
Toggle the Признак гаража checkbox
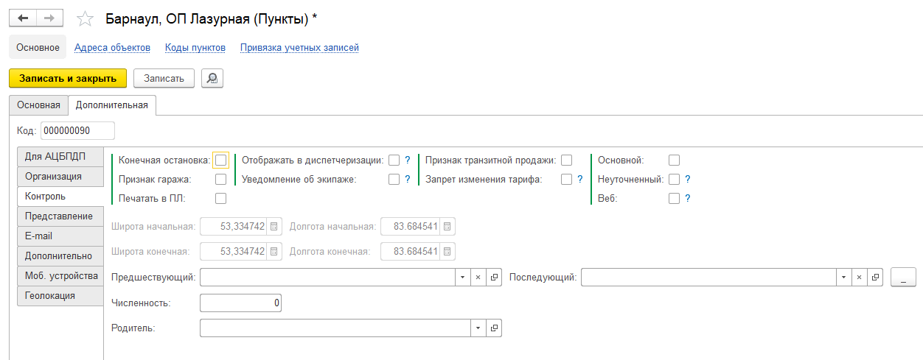click(220, 179)
